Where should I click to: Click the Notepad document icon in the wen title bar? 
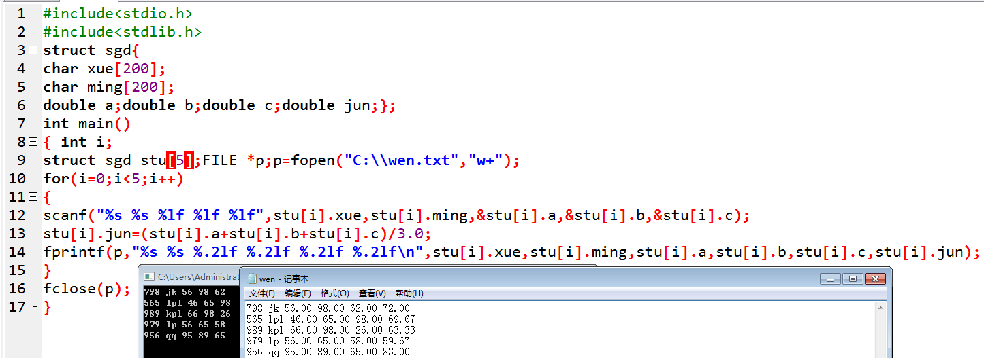[x=252, y=279]
